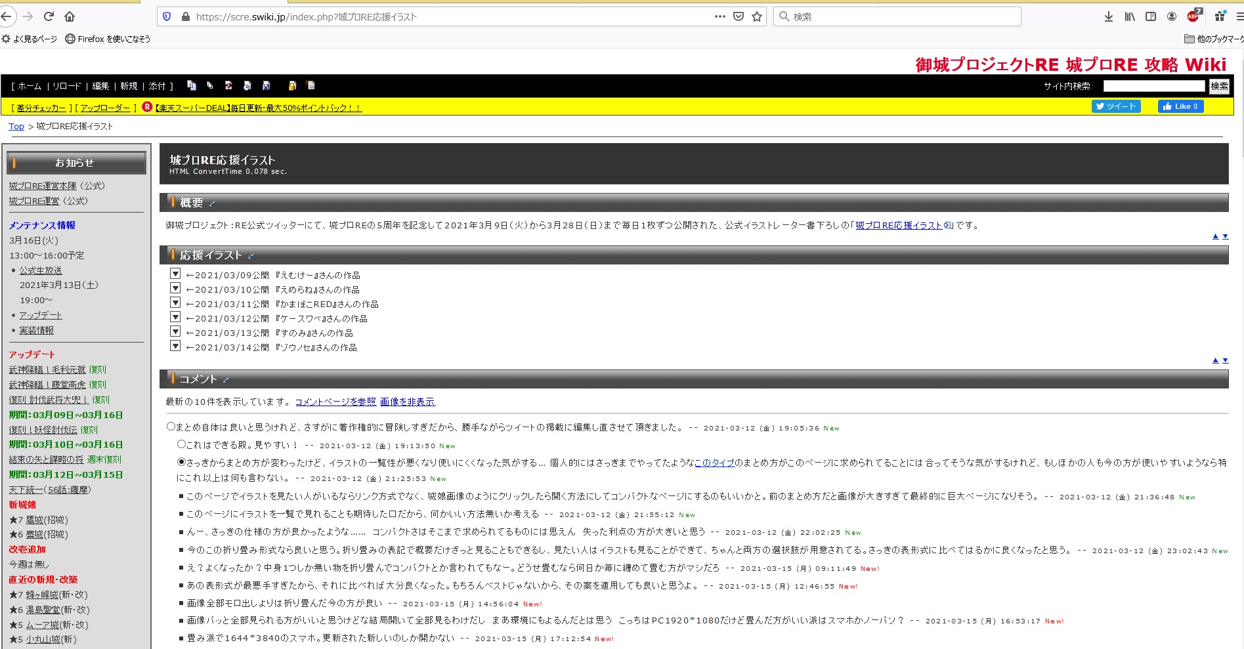Select radio button for さっきからまとめ方が comment
1244x649 pixels.
[181, 462]
